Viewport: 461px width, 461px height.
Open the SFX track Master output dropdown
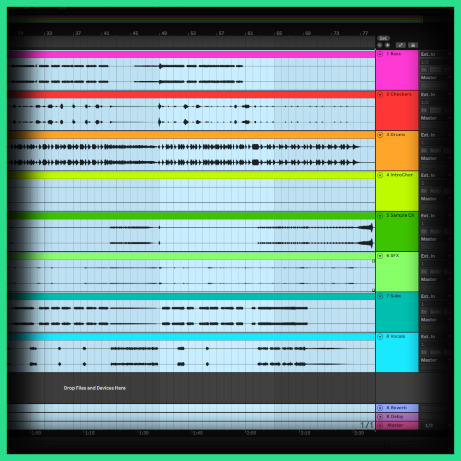pos(436,279)
